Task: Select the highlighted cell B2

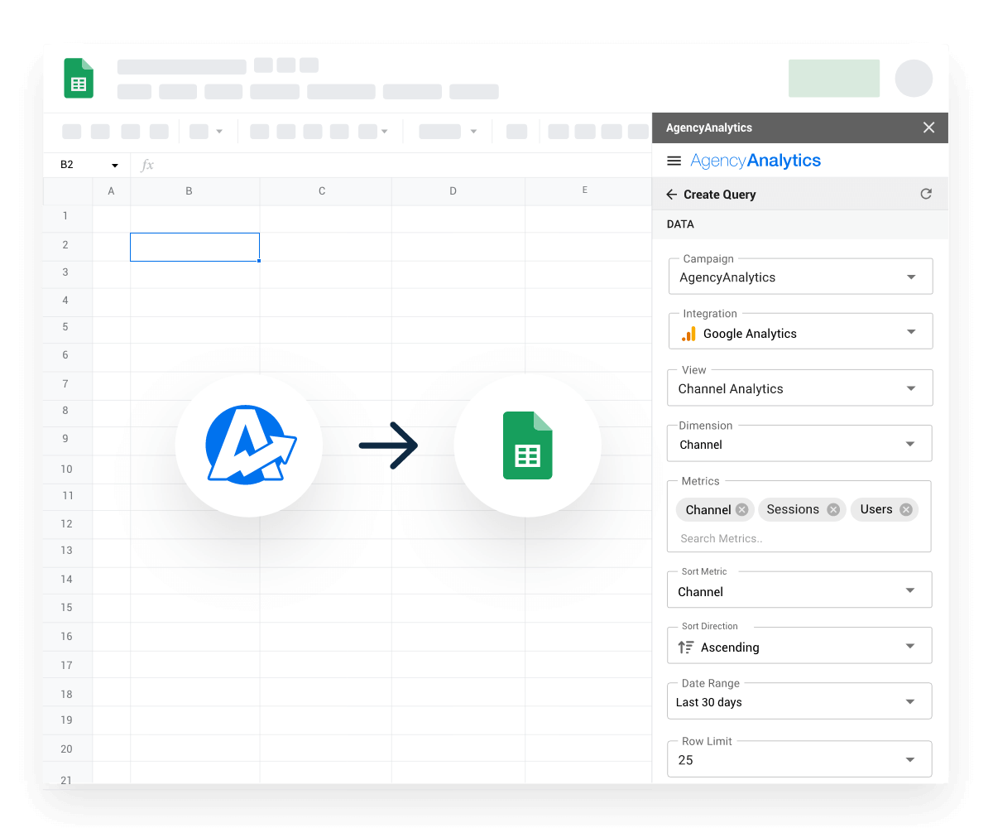Action: [x=194, y=247]
